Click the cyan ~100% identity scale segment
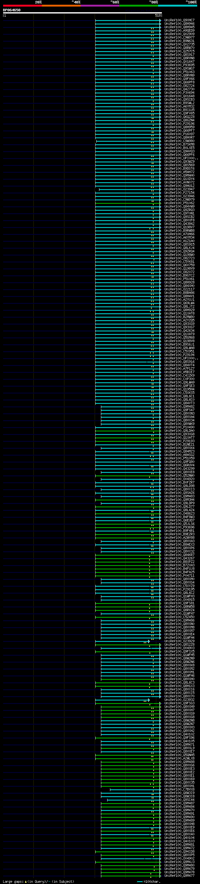Viewport: 200px width, 884px height. pos(177,6)
